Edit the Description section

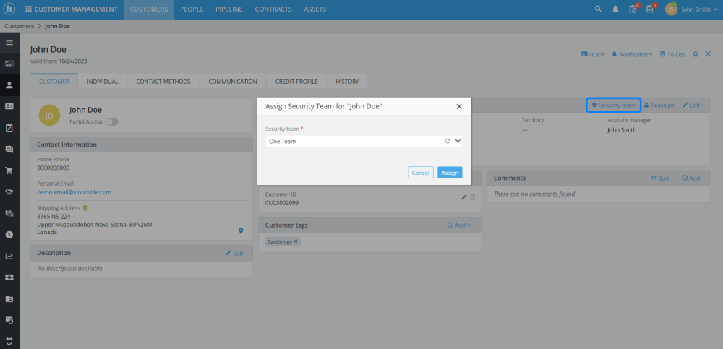pyautogui.click(x=234, y=253)
